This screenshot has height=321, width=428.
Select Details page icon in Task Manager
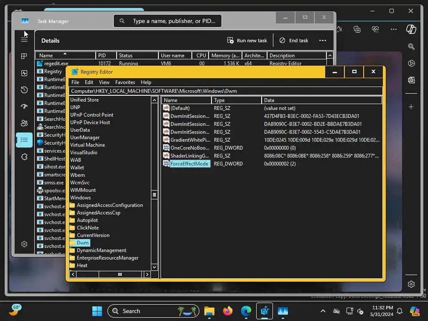(x=24, y=140)
